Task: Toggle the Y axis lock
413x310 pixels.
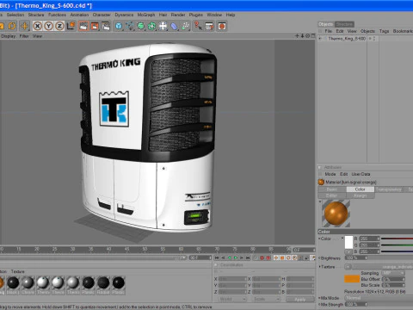Action: coord(48,26)
